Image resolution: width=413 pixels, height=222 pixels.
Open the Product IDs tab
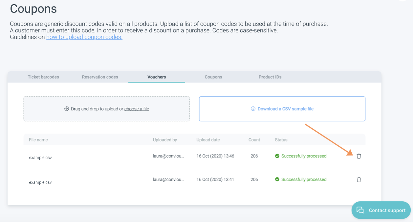(x=270, y=77)
